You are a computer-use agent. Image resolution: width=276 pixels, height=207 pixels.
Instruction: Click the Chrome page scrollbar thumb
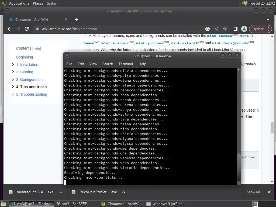(x=272, y=127)
